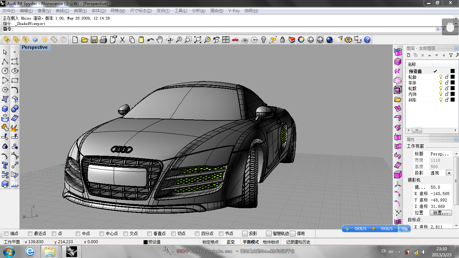
Task: Open Help with the question mark icon
Action: click(x=367, y=40)
